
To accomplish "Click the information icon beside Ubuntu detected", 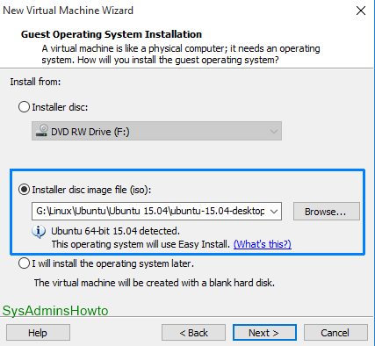I will pyautogui.click(x=39, y=232).
